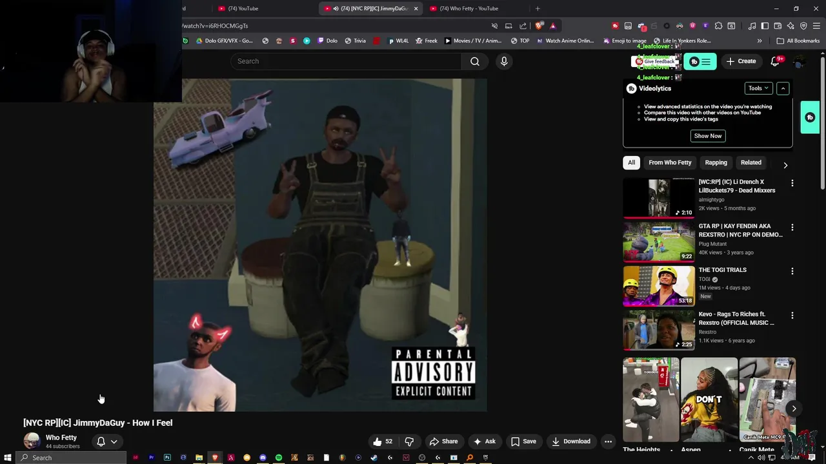The image size is (826, 464).
Task: Click the Download button
Action: click(570, 441)
